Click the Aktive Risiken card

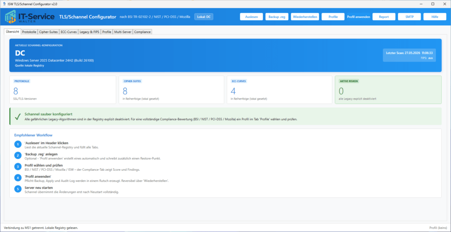click(388, 90)
